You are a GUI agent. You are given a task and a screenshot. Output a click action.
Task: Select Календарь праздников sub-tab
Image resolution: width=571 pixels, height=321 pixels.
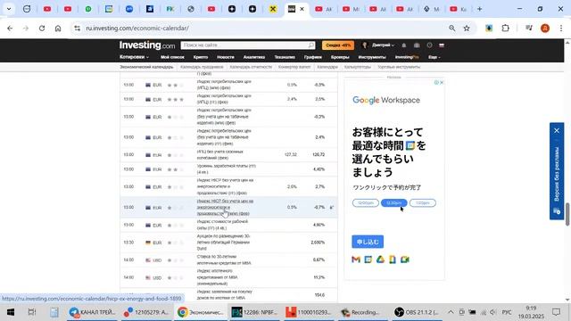[x=202, y=67]
